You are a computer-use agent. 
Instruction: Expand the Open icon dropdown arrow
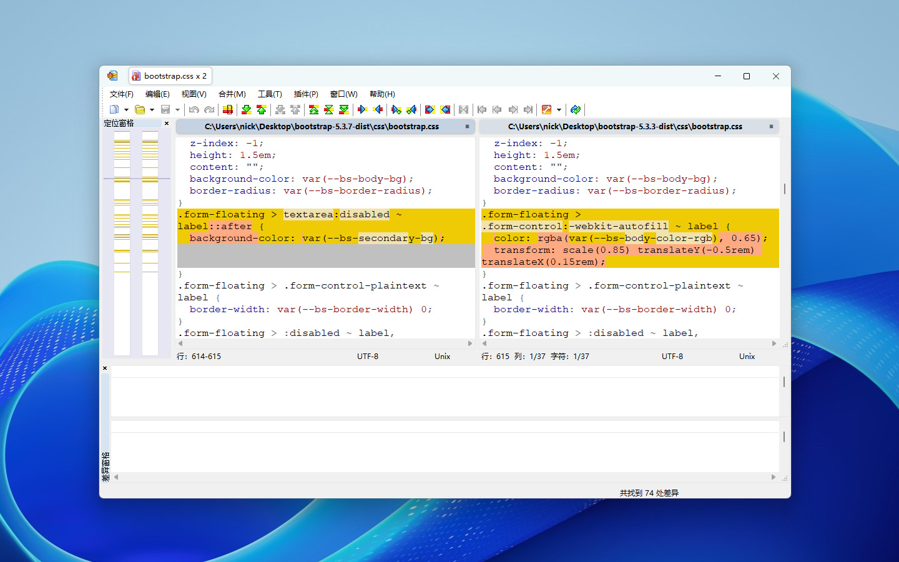tap(152, 110)
